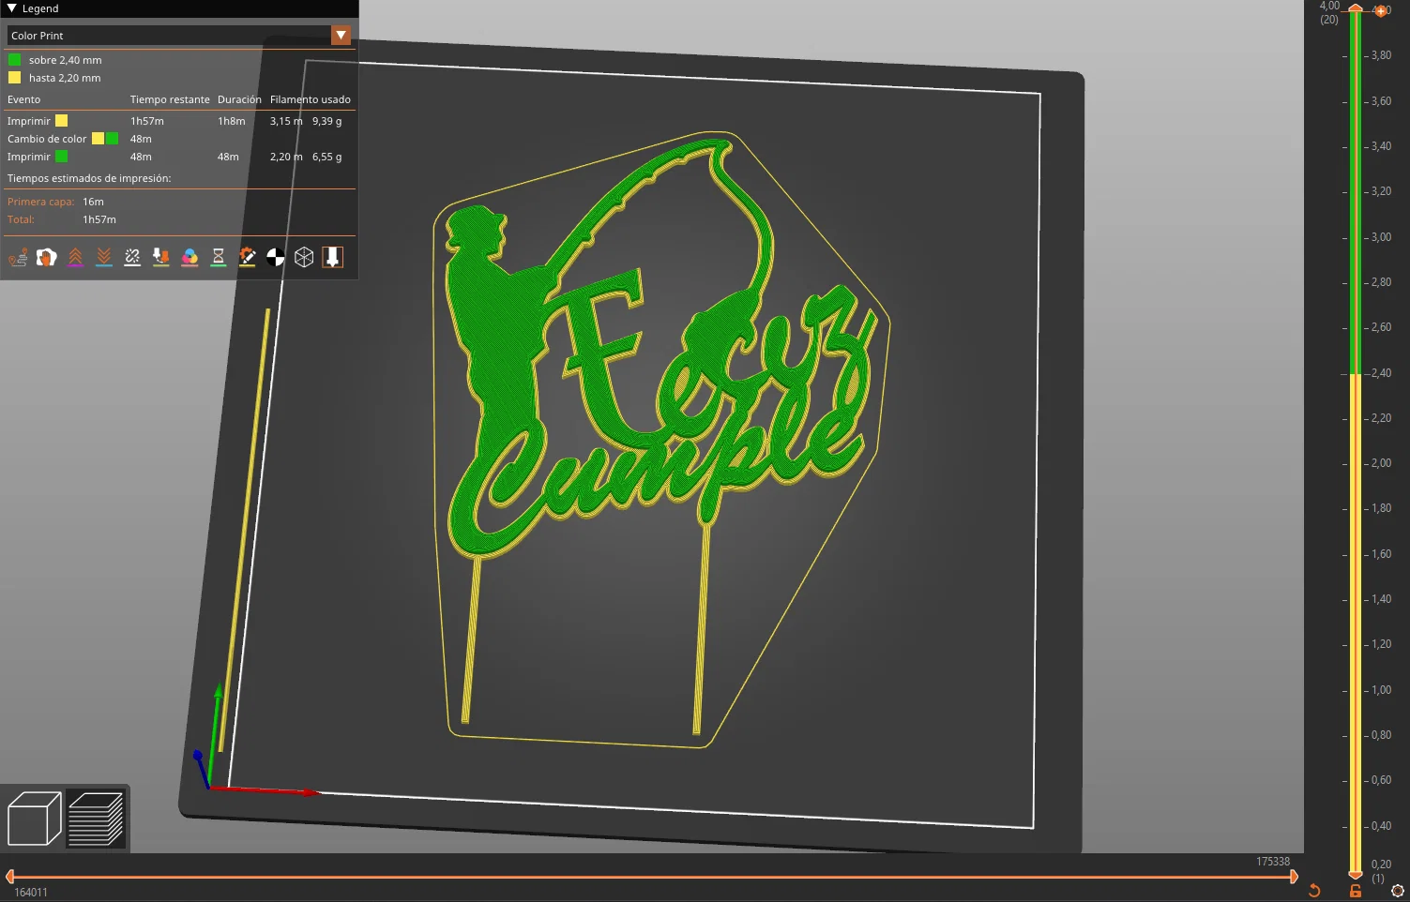
Task: Toggle seams icon with broken chain link
Action: tap(132, 257)
